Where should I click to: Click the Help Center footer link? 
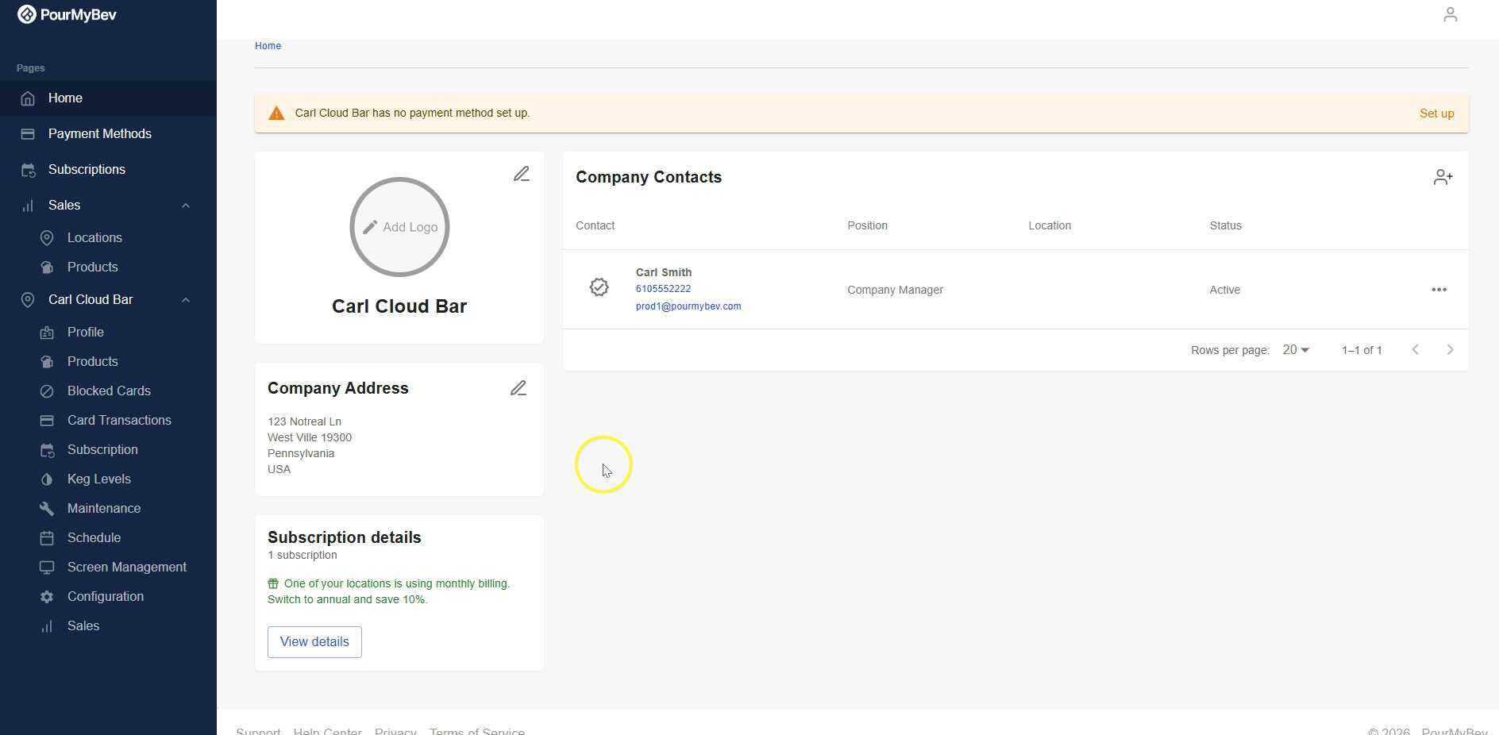pos(327,731)
